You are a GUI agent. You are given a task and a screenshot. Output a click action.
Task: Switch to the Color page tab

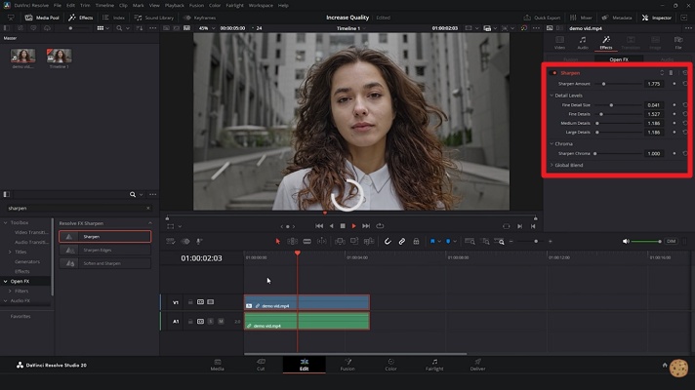[390, 365]
